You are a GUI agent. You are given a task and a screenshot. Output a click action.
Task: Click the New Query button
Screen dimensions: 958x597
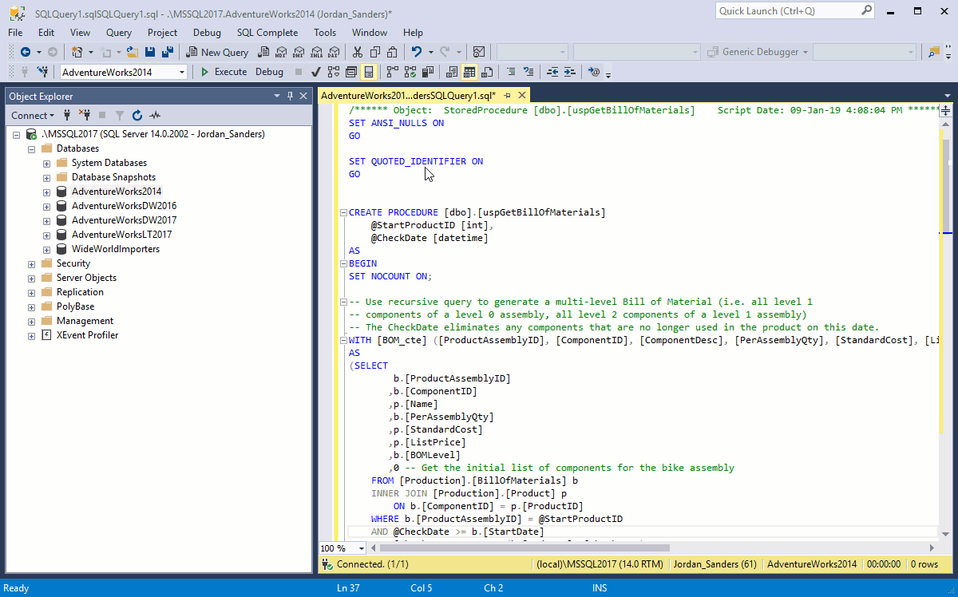[217, 52]
